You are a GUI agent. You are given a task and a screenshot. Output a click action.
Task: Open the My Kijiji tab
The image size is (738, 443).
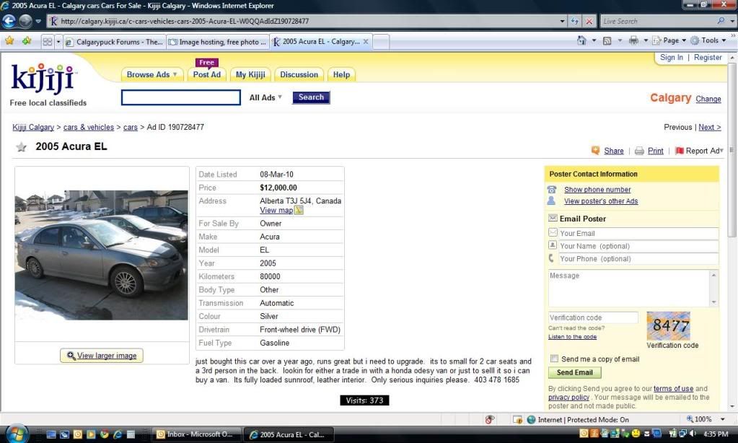click(250, 74)
